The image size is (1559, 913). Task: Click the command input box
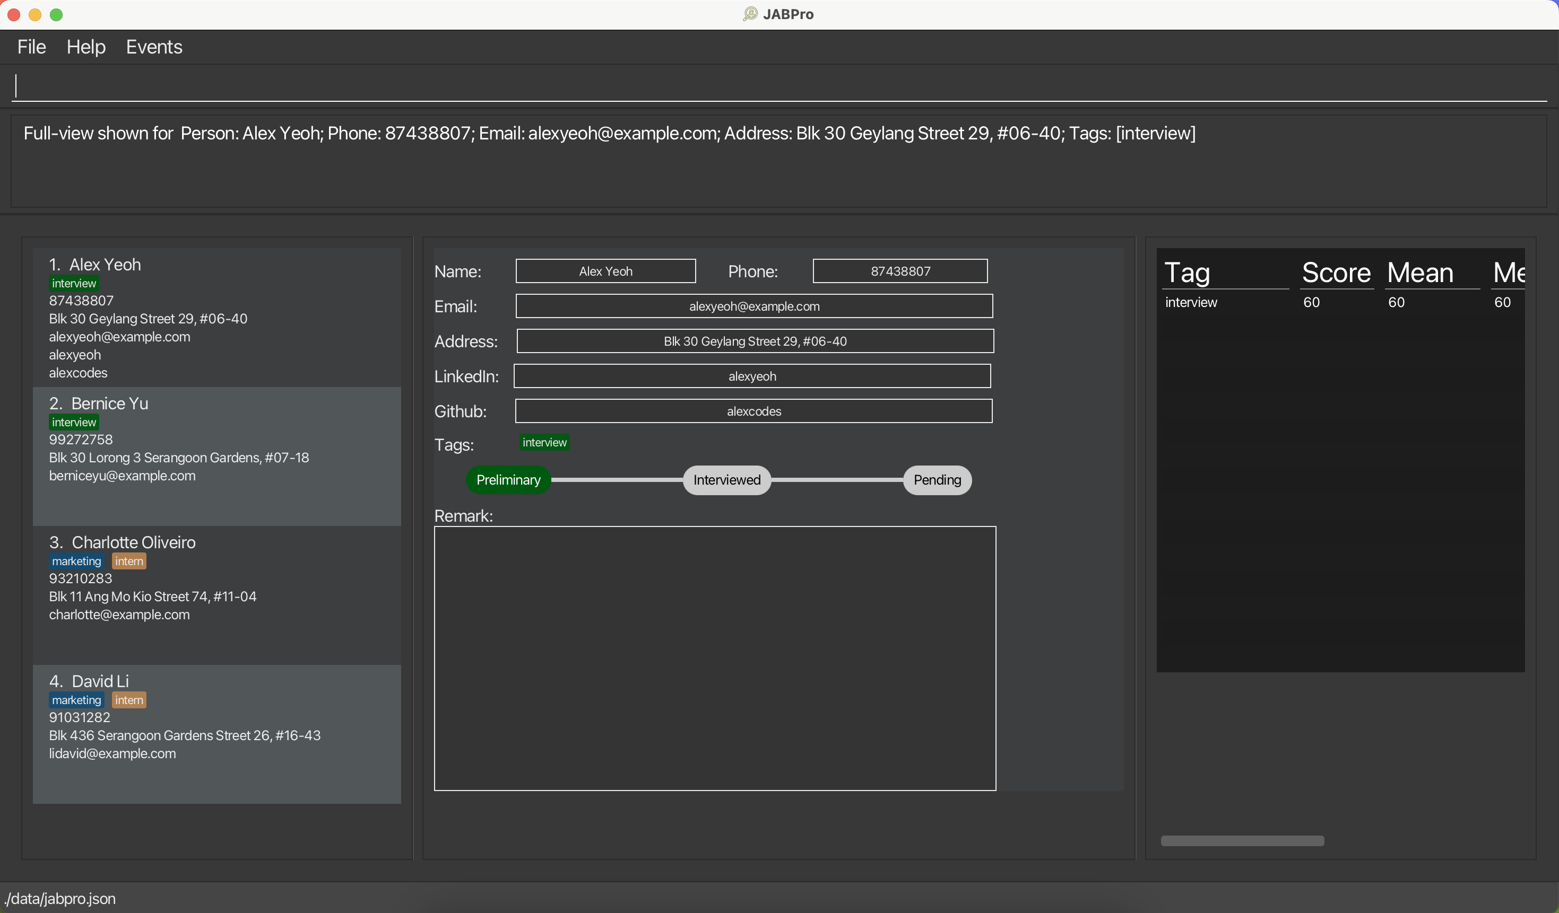(x=779, y=86)
